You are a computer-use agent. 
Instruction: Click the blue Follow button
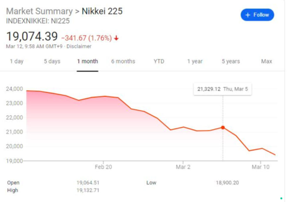(257, 15)
